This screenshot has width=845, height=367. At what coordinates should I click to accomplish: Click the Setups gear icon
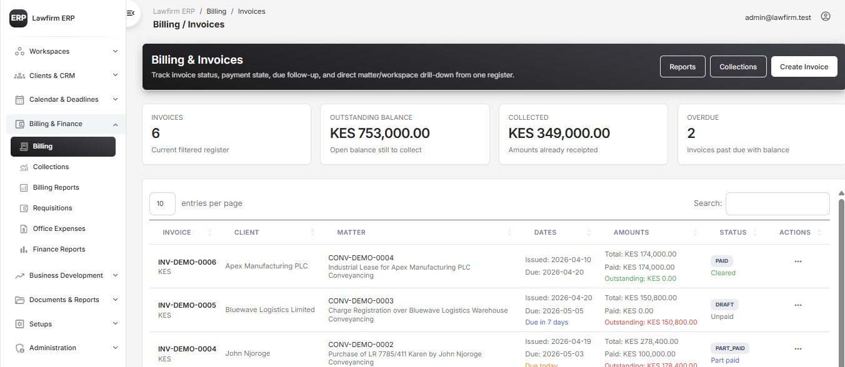(19, 324)
